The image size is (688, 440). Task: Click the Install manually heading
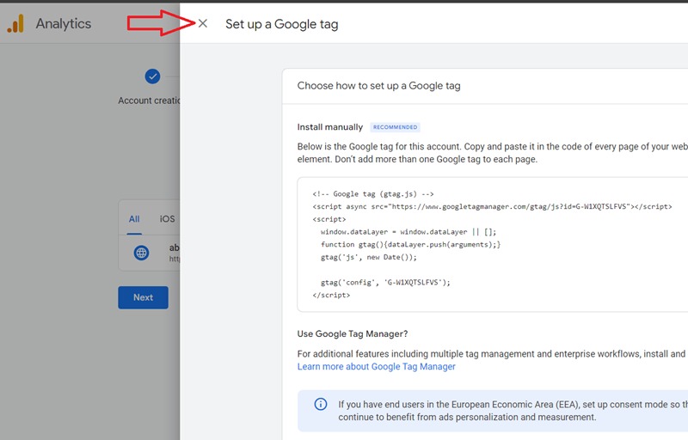330,127
